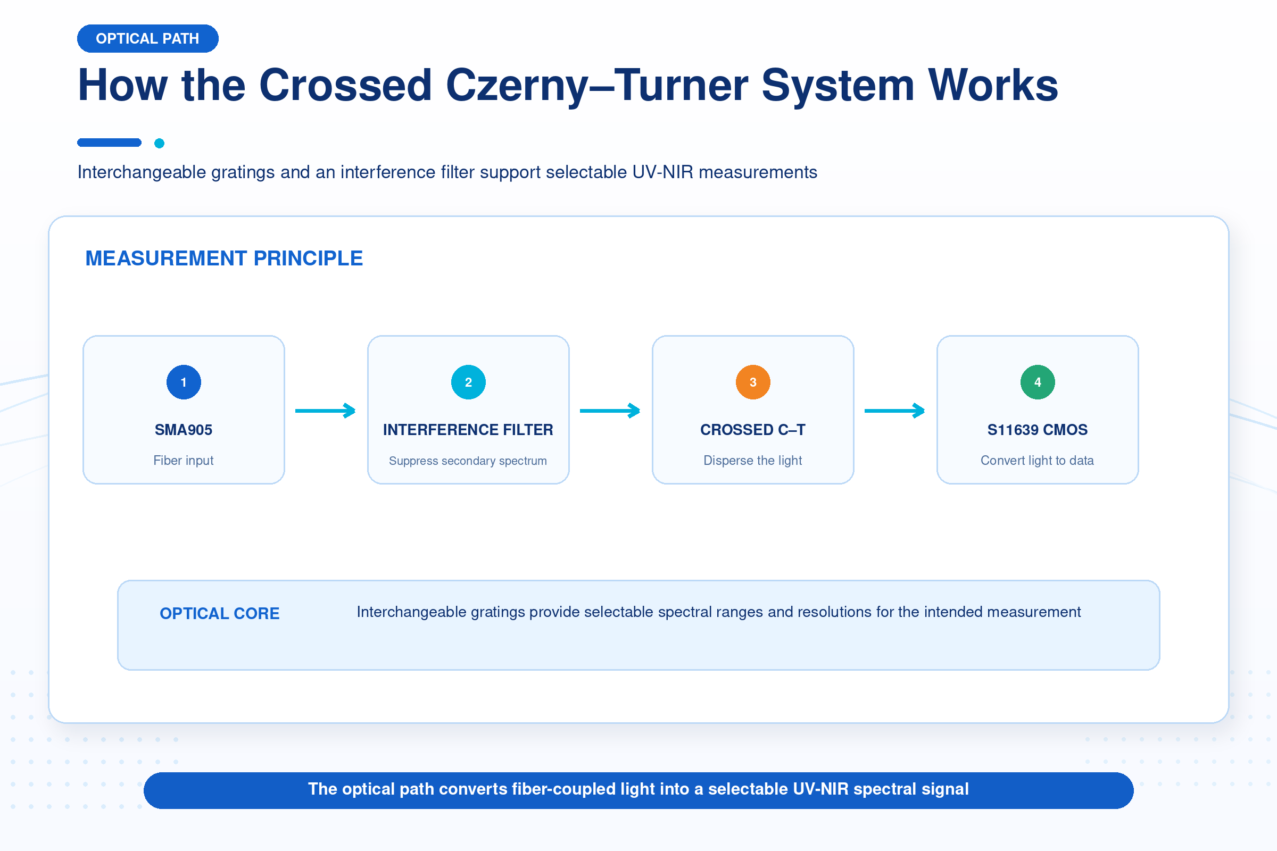Screen dimensions: 1277x851
Task: Click arrow pointing to S11639 CMOS card
Action: click(894, 411)
